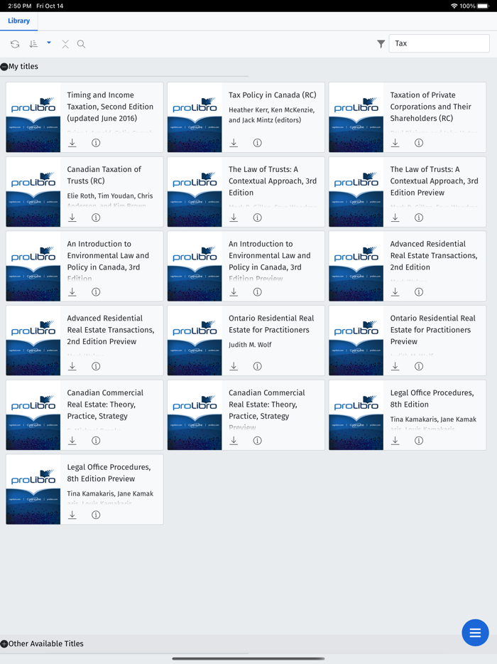The height and width of the screenshot is (664, 497).
Task: Show info for Ontario Residential Real Estate Practitioners
Action: [x=258, y=366]
